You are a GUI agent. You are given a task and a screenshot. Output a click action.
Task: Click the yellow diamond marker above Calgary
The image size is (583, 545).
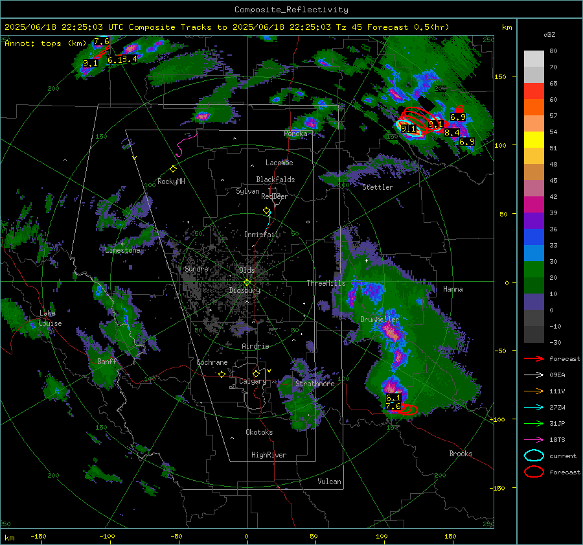pos(256,373)
